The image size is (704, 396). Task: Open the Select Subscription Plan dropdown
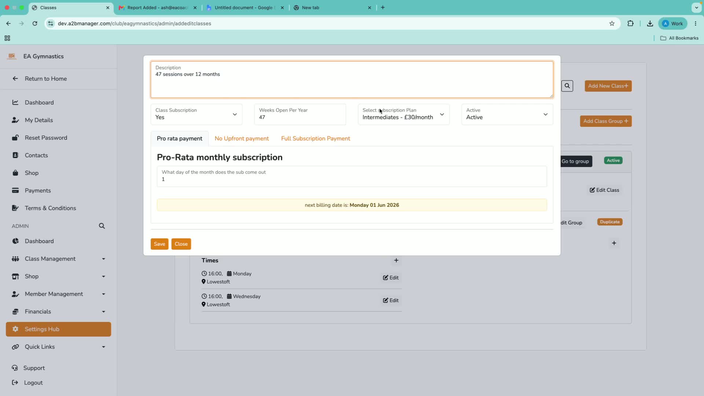404,114
